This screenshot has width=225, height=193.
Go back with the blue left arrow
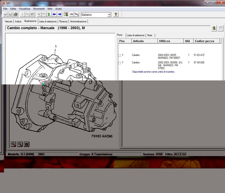click(54, 15)
